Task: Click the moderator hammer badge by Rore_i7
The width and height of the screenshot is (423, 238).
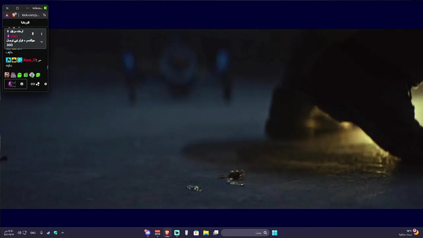Action: point(8,60)
